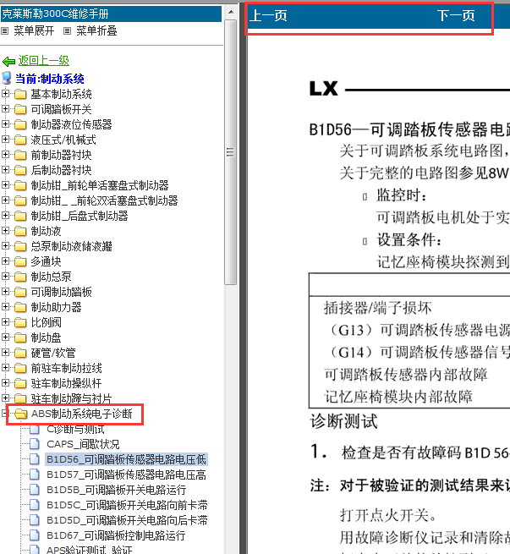Open folder icon of 驻车制动蹄与衬片
510x554 pixels.
20,398
